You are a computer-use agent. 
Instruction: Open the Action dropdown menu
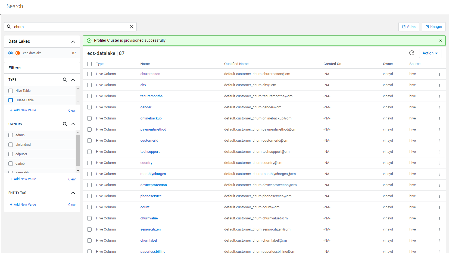[430, 53]
